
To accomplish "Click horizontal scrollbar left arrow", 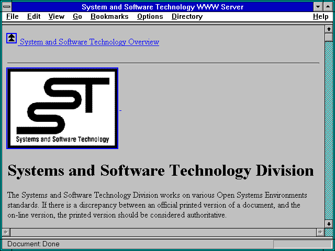I will click(6, 232).
